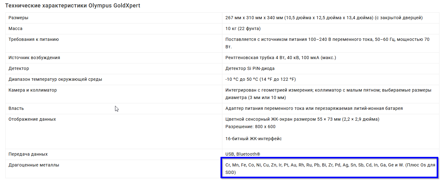Select the Детектор row label

[19, 68]
